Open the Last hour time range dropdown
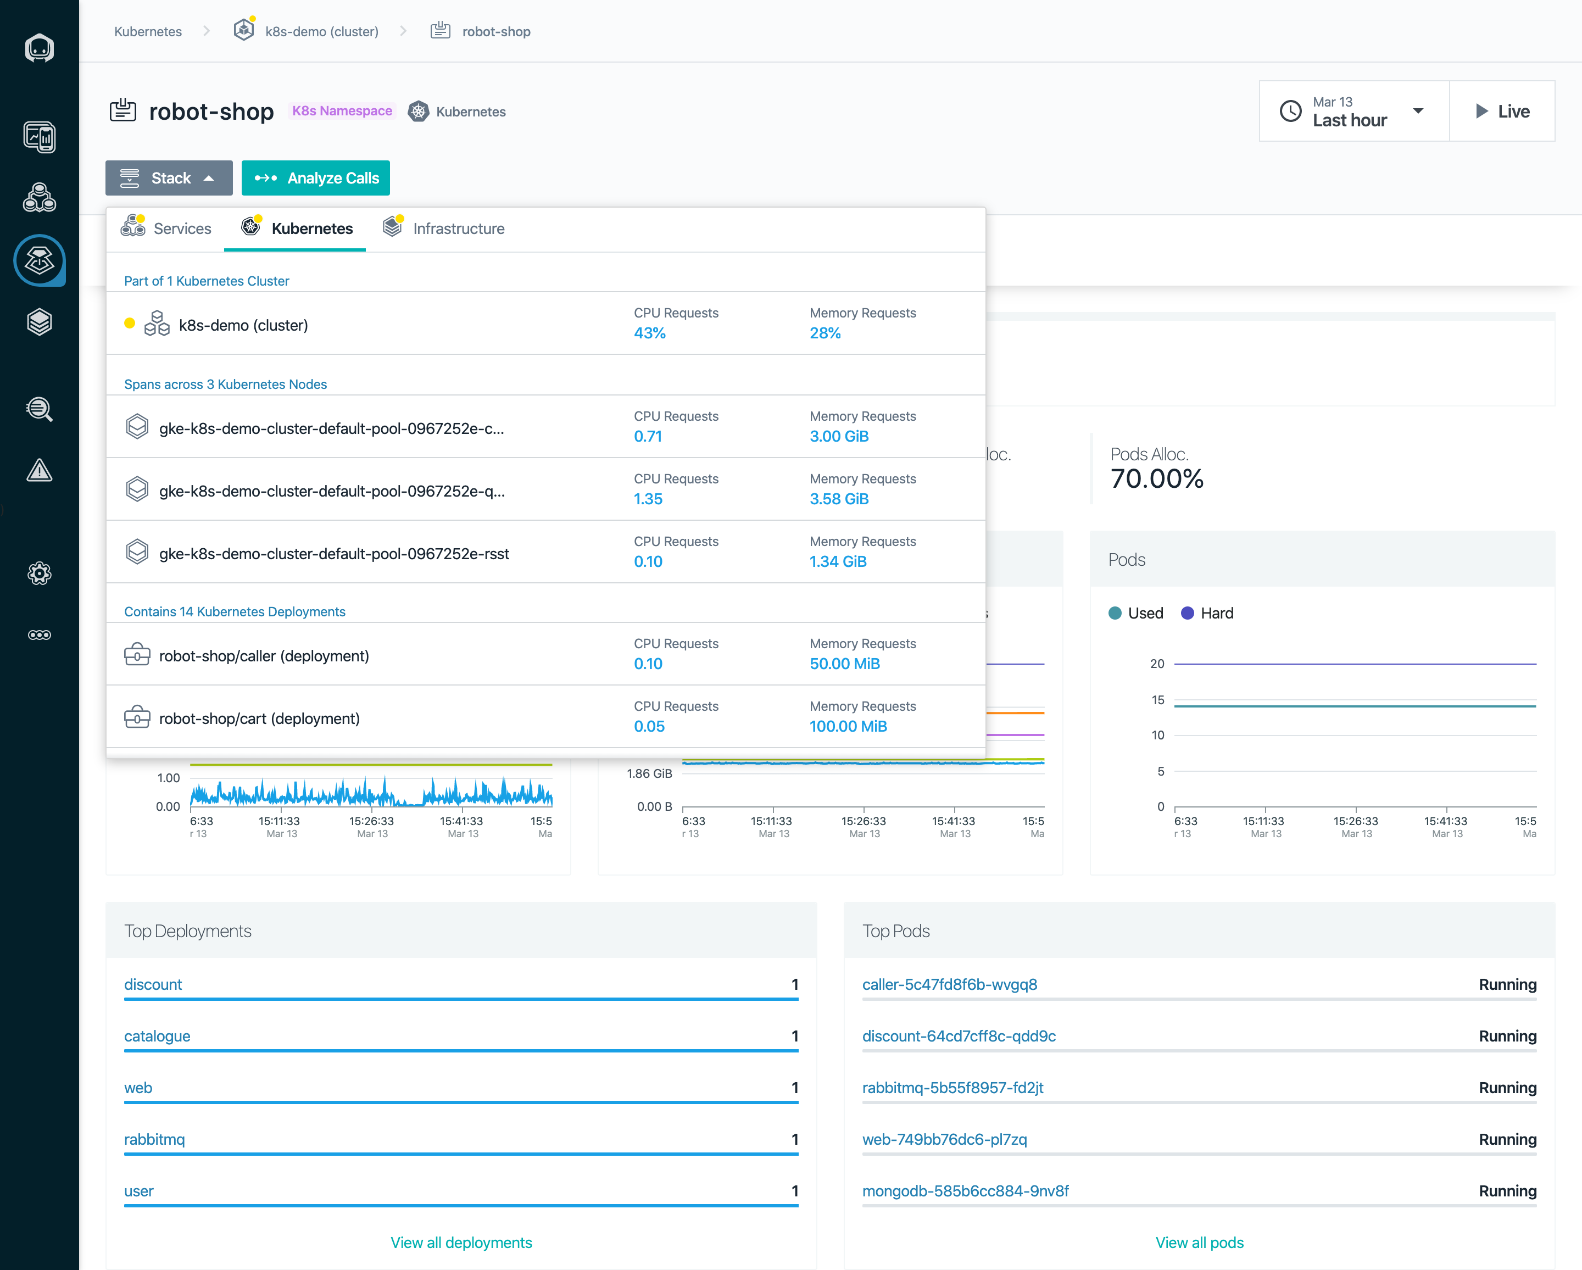 [x=1354, y=112]
